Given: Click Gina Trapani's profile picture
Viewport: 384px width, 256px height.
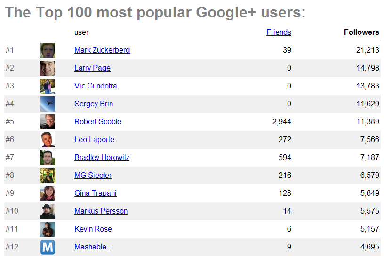Looking at the screenshot, I should click(x=48, y=193).
